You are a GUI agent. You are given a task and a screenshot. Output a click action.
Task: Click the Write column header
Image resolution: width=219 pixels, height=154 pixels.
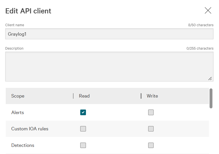tap(152, 96)
